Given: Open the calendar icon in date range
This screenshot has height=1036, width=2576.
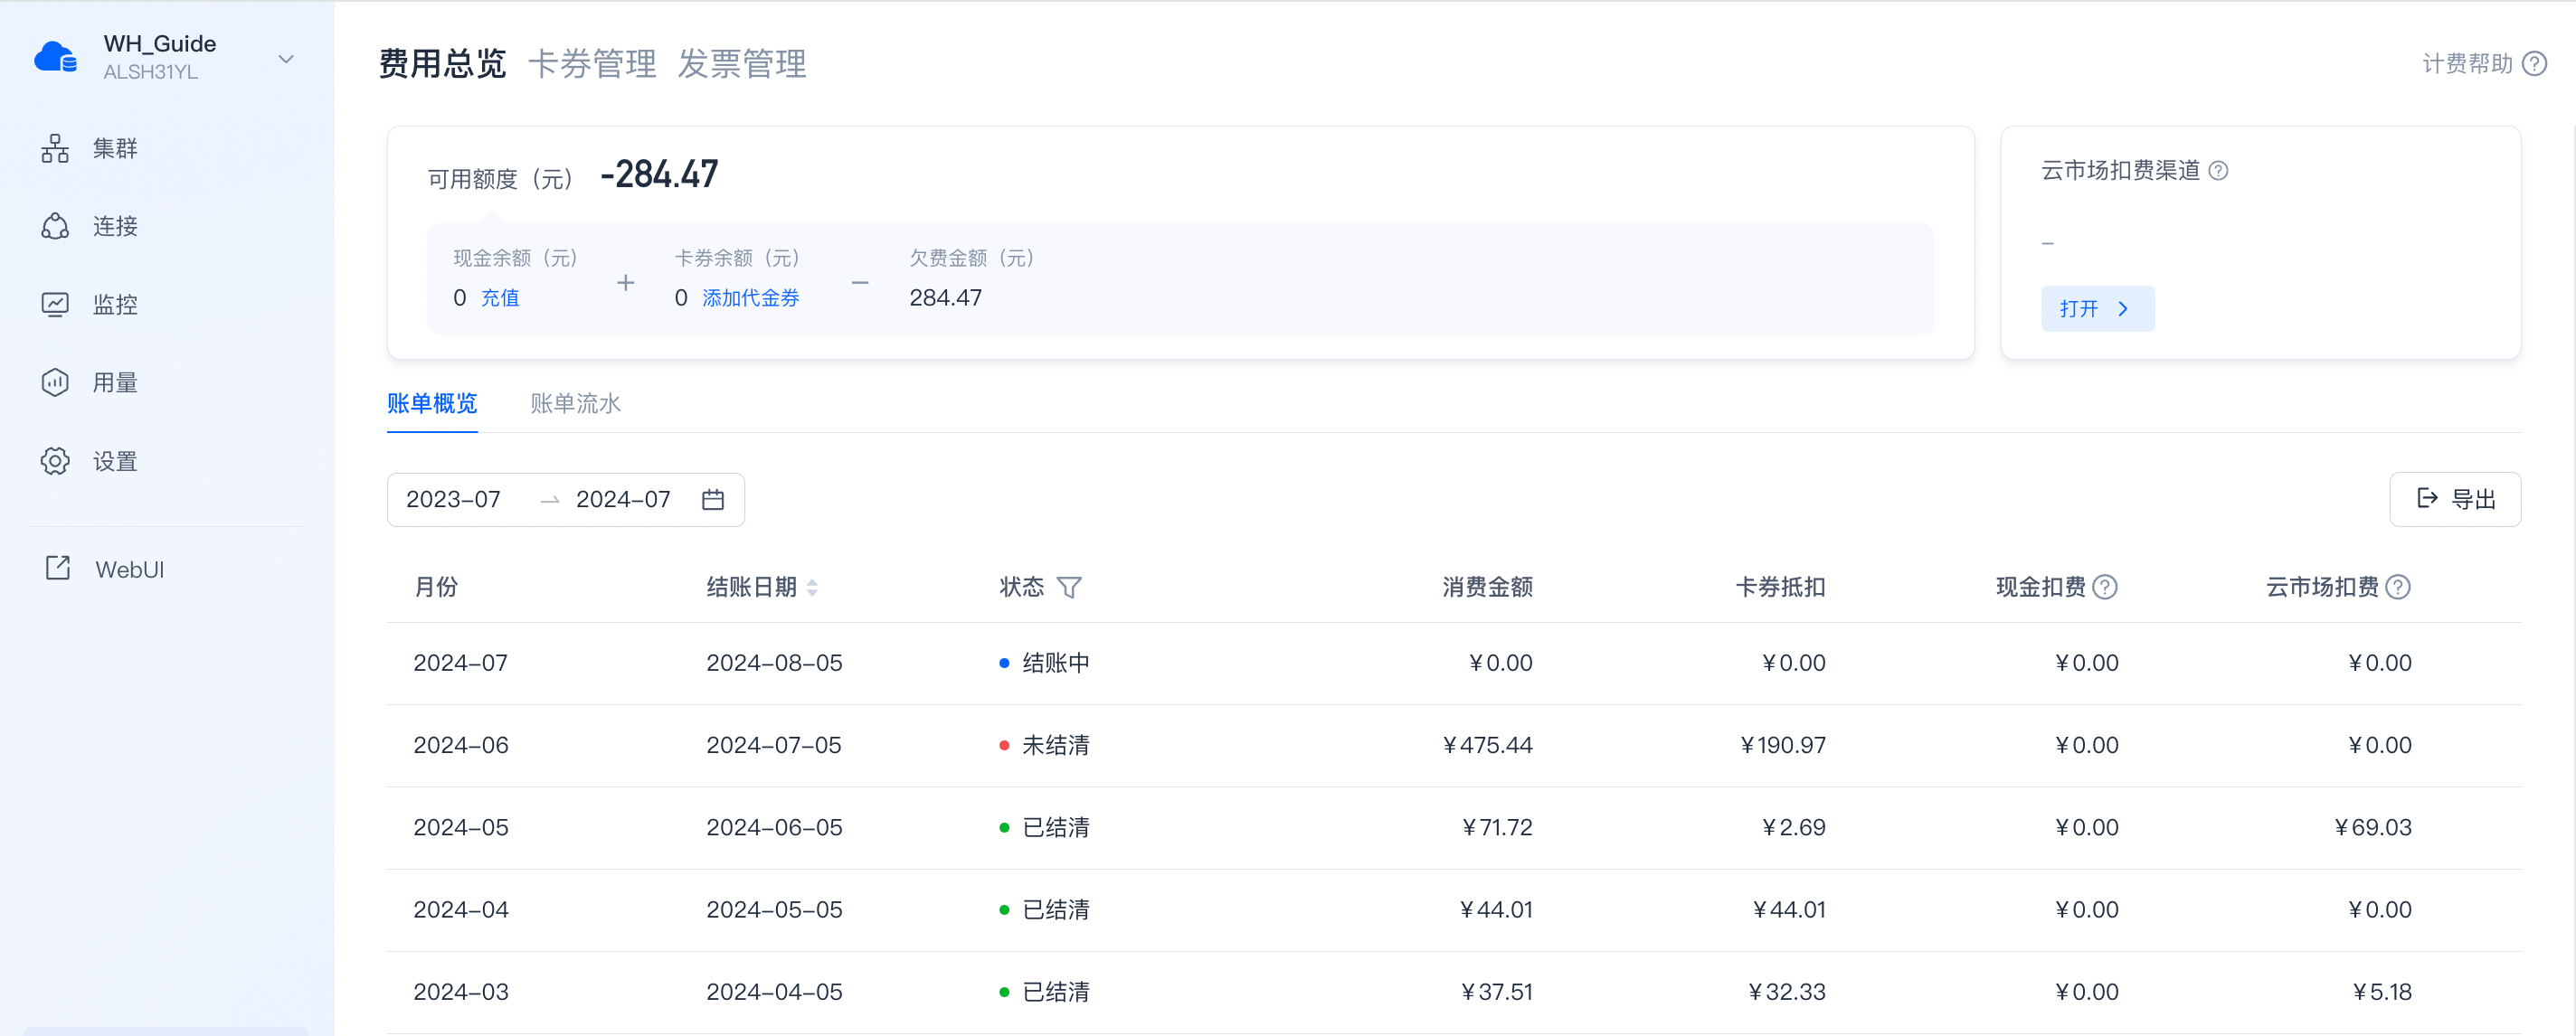Looking at the screenshot, I should pos(713,500).
